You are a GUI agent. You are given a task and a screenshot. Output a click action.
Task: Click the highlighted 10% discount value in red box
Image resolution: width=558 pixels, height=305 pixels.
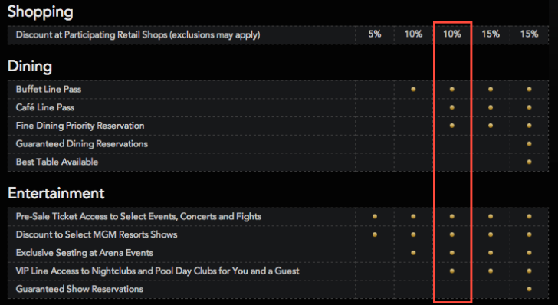452,34
